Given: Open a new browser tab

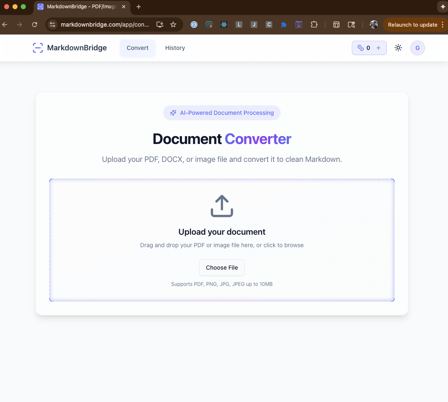Looking at the screenshot, I should point(139,7).
